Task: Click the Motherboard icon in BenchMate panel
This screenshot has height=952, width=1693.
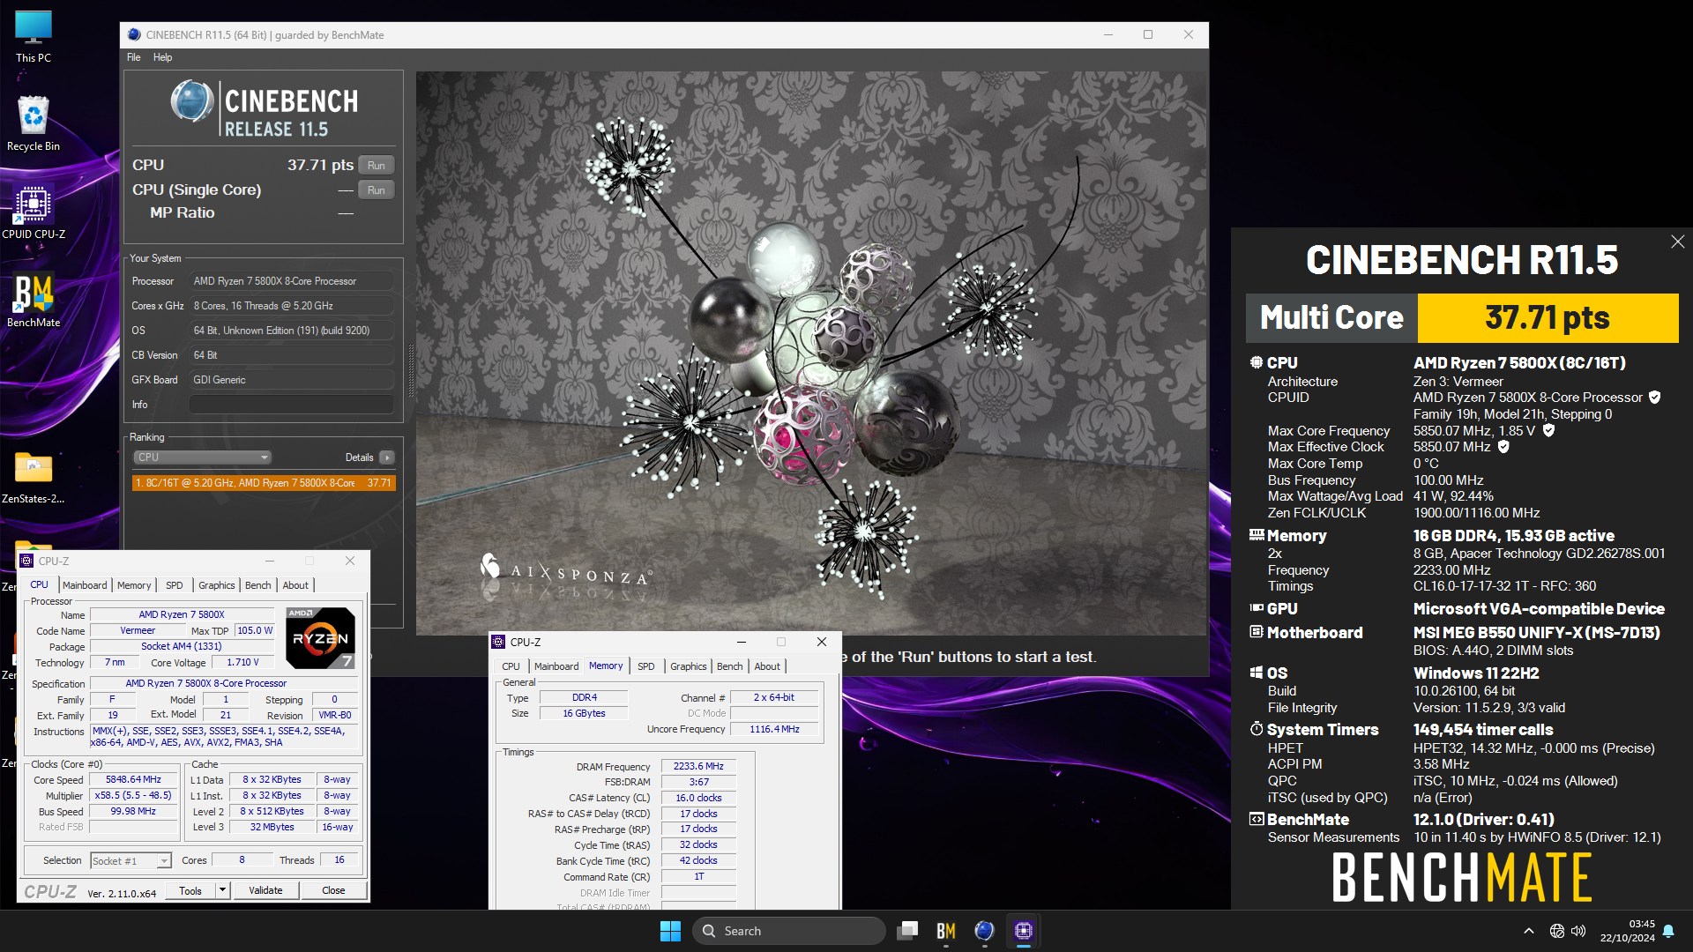Action: click(1257, 631)
